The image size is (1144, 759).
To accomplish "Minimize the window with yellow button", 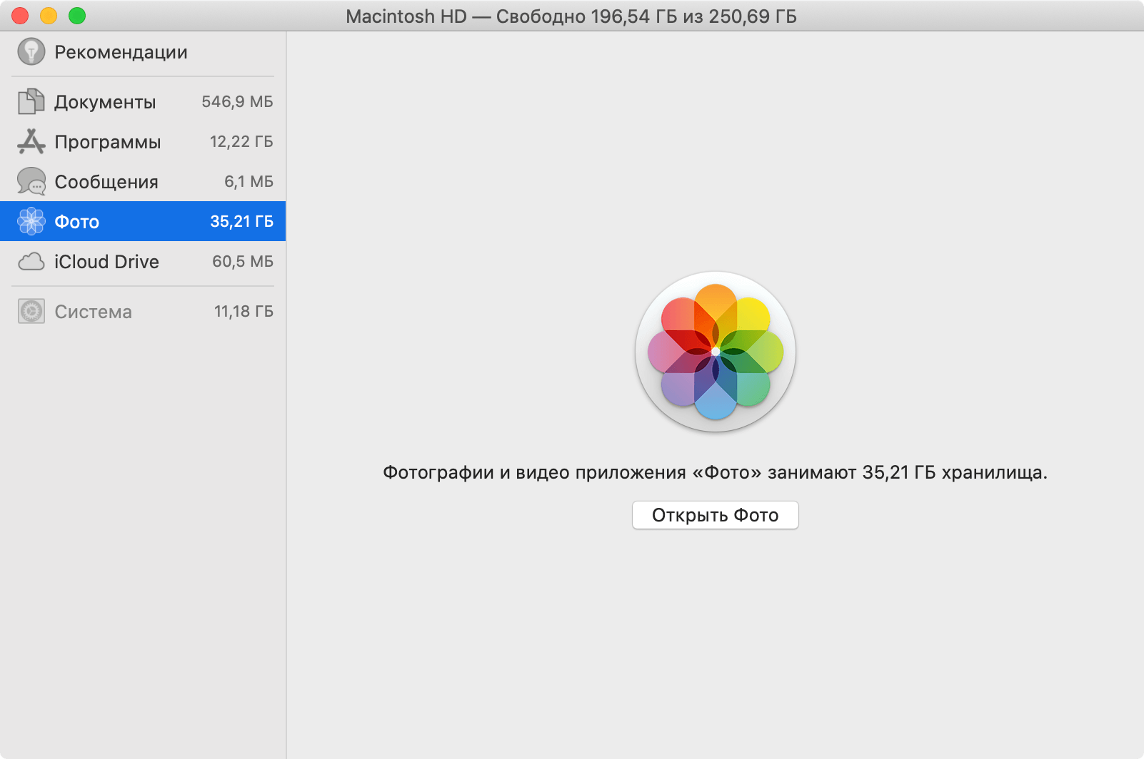I will [49, 16].
